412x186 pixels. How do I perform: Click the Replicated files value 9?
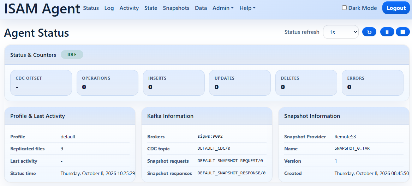62,149
